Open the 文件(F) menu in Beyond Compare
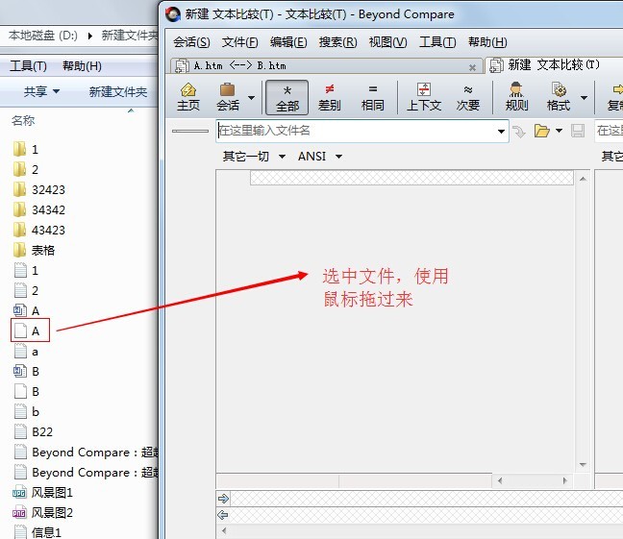623x539 pixels. (x=239, y=42)
